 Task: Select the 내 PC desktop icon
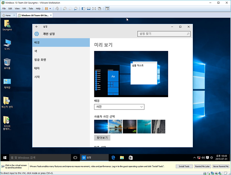(7, 45)
